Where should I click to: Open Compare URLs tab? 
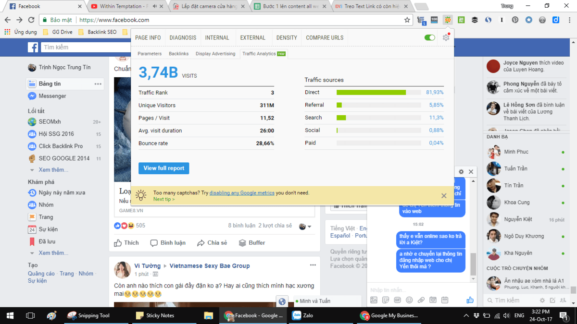(325, 37)
